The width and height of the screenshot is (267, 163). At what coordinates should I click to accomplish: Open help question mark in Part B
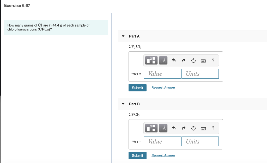[213, 128]
